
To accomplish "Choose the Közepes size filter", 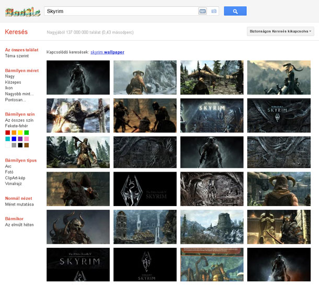I will 13,82.
